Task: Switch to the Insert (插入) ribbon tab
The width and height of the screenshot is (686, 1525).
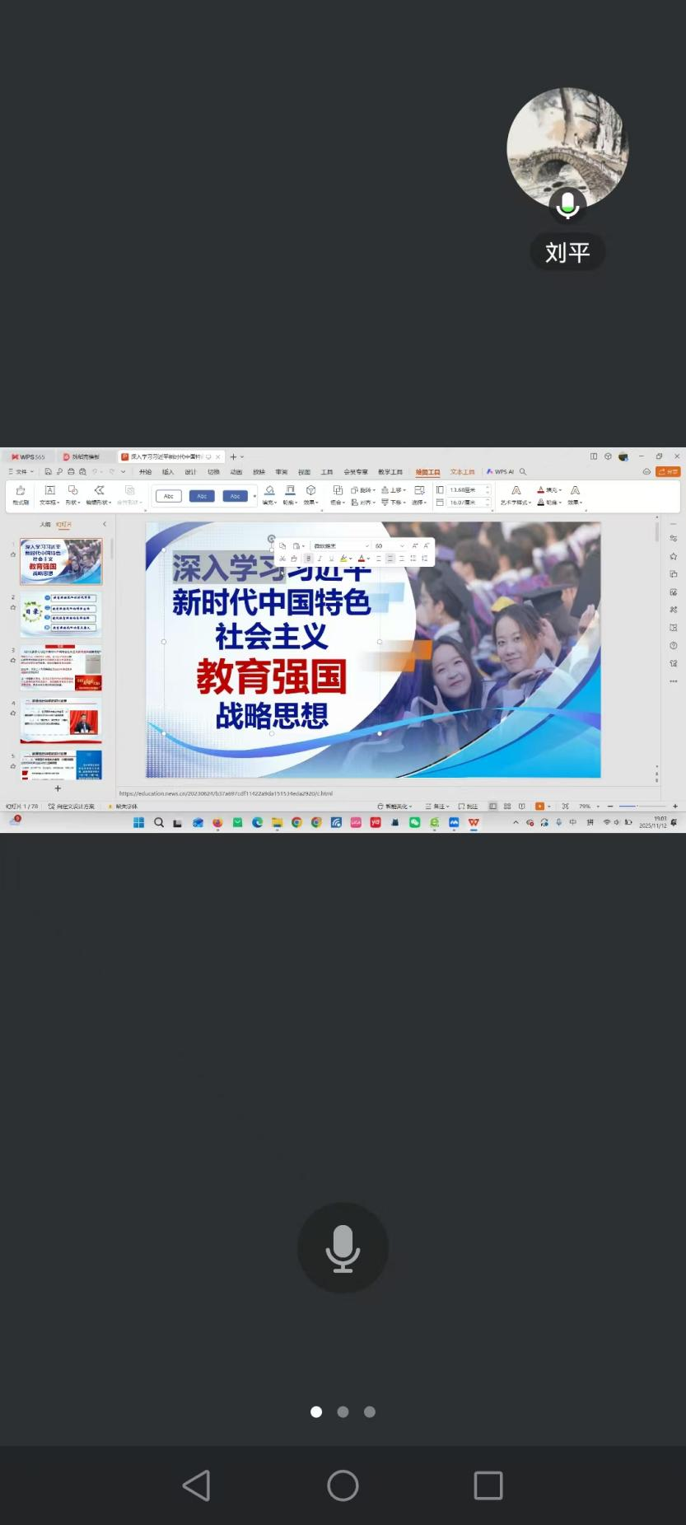Action: (x=168, y=472)
